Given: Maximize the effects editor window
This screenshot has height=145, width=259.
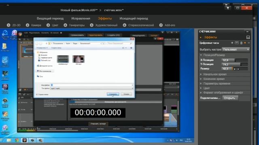Looking at the screenshot, I should (238, 8).
